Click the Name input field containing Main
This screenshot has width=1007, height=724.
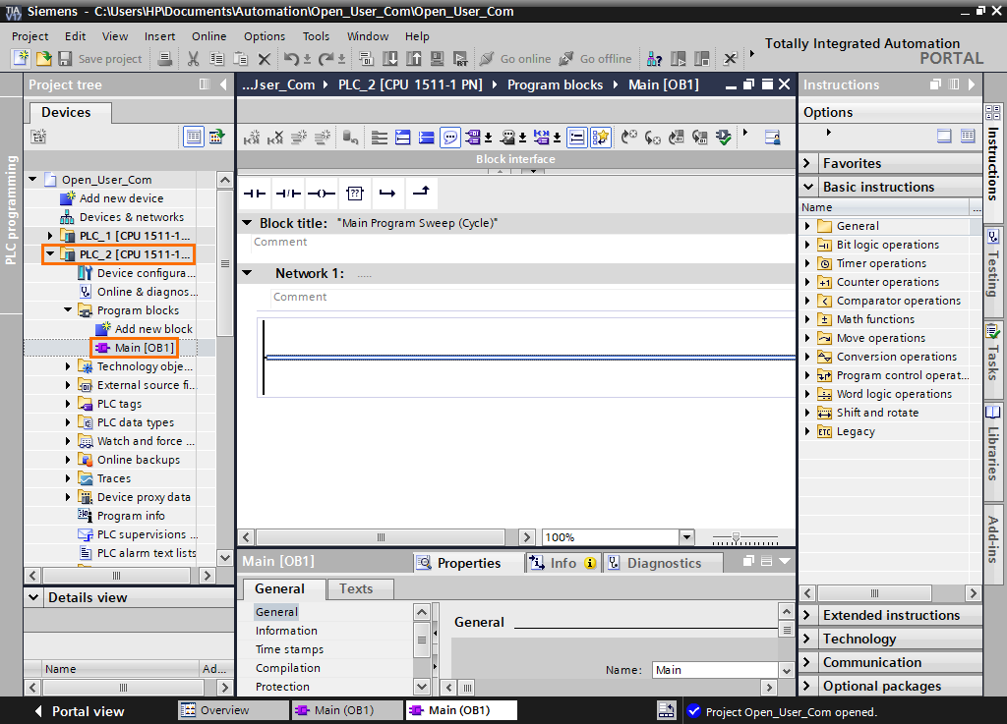714,670
